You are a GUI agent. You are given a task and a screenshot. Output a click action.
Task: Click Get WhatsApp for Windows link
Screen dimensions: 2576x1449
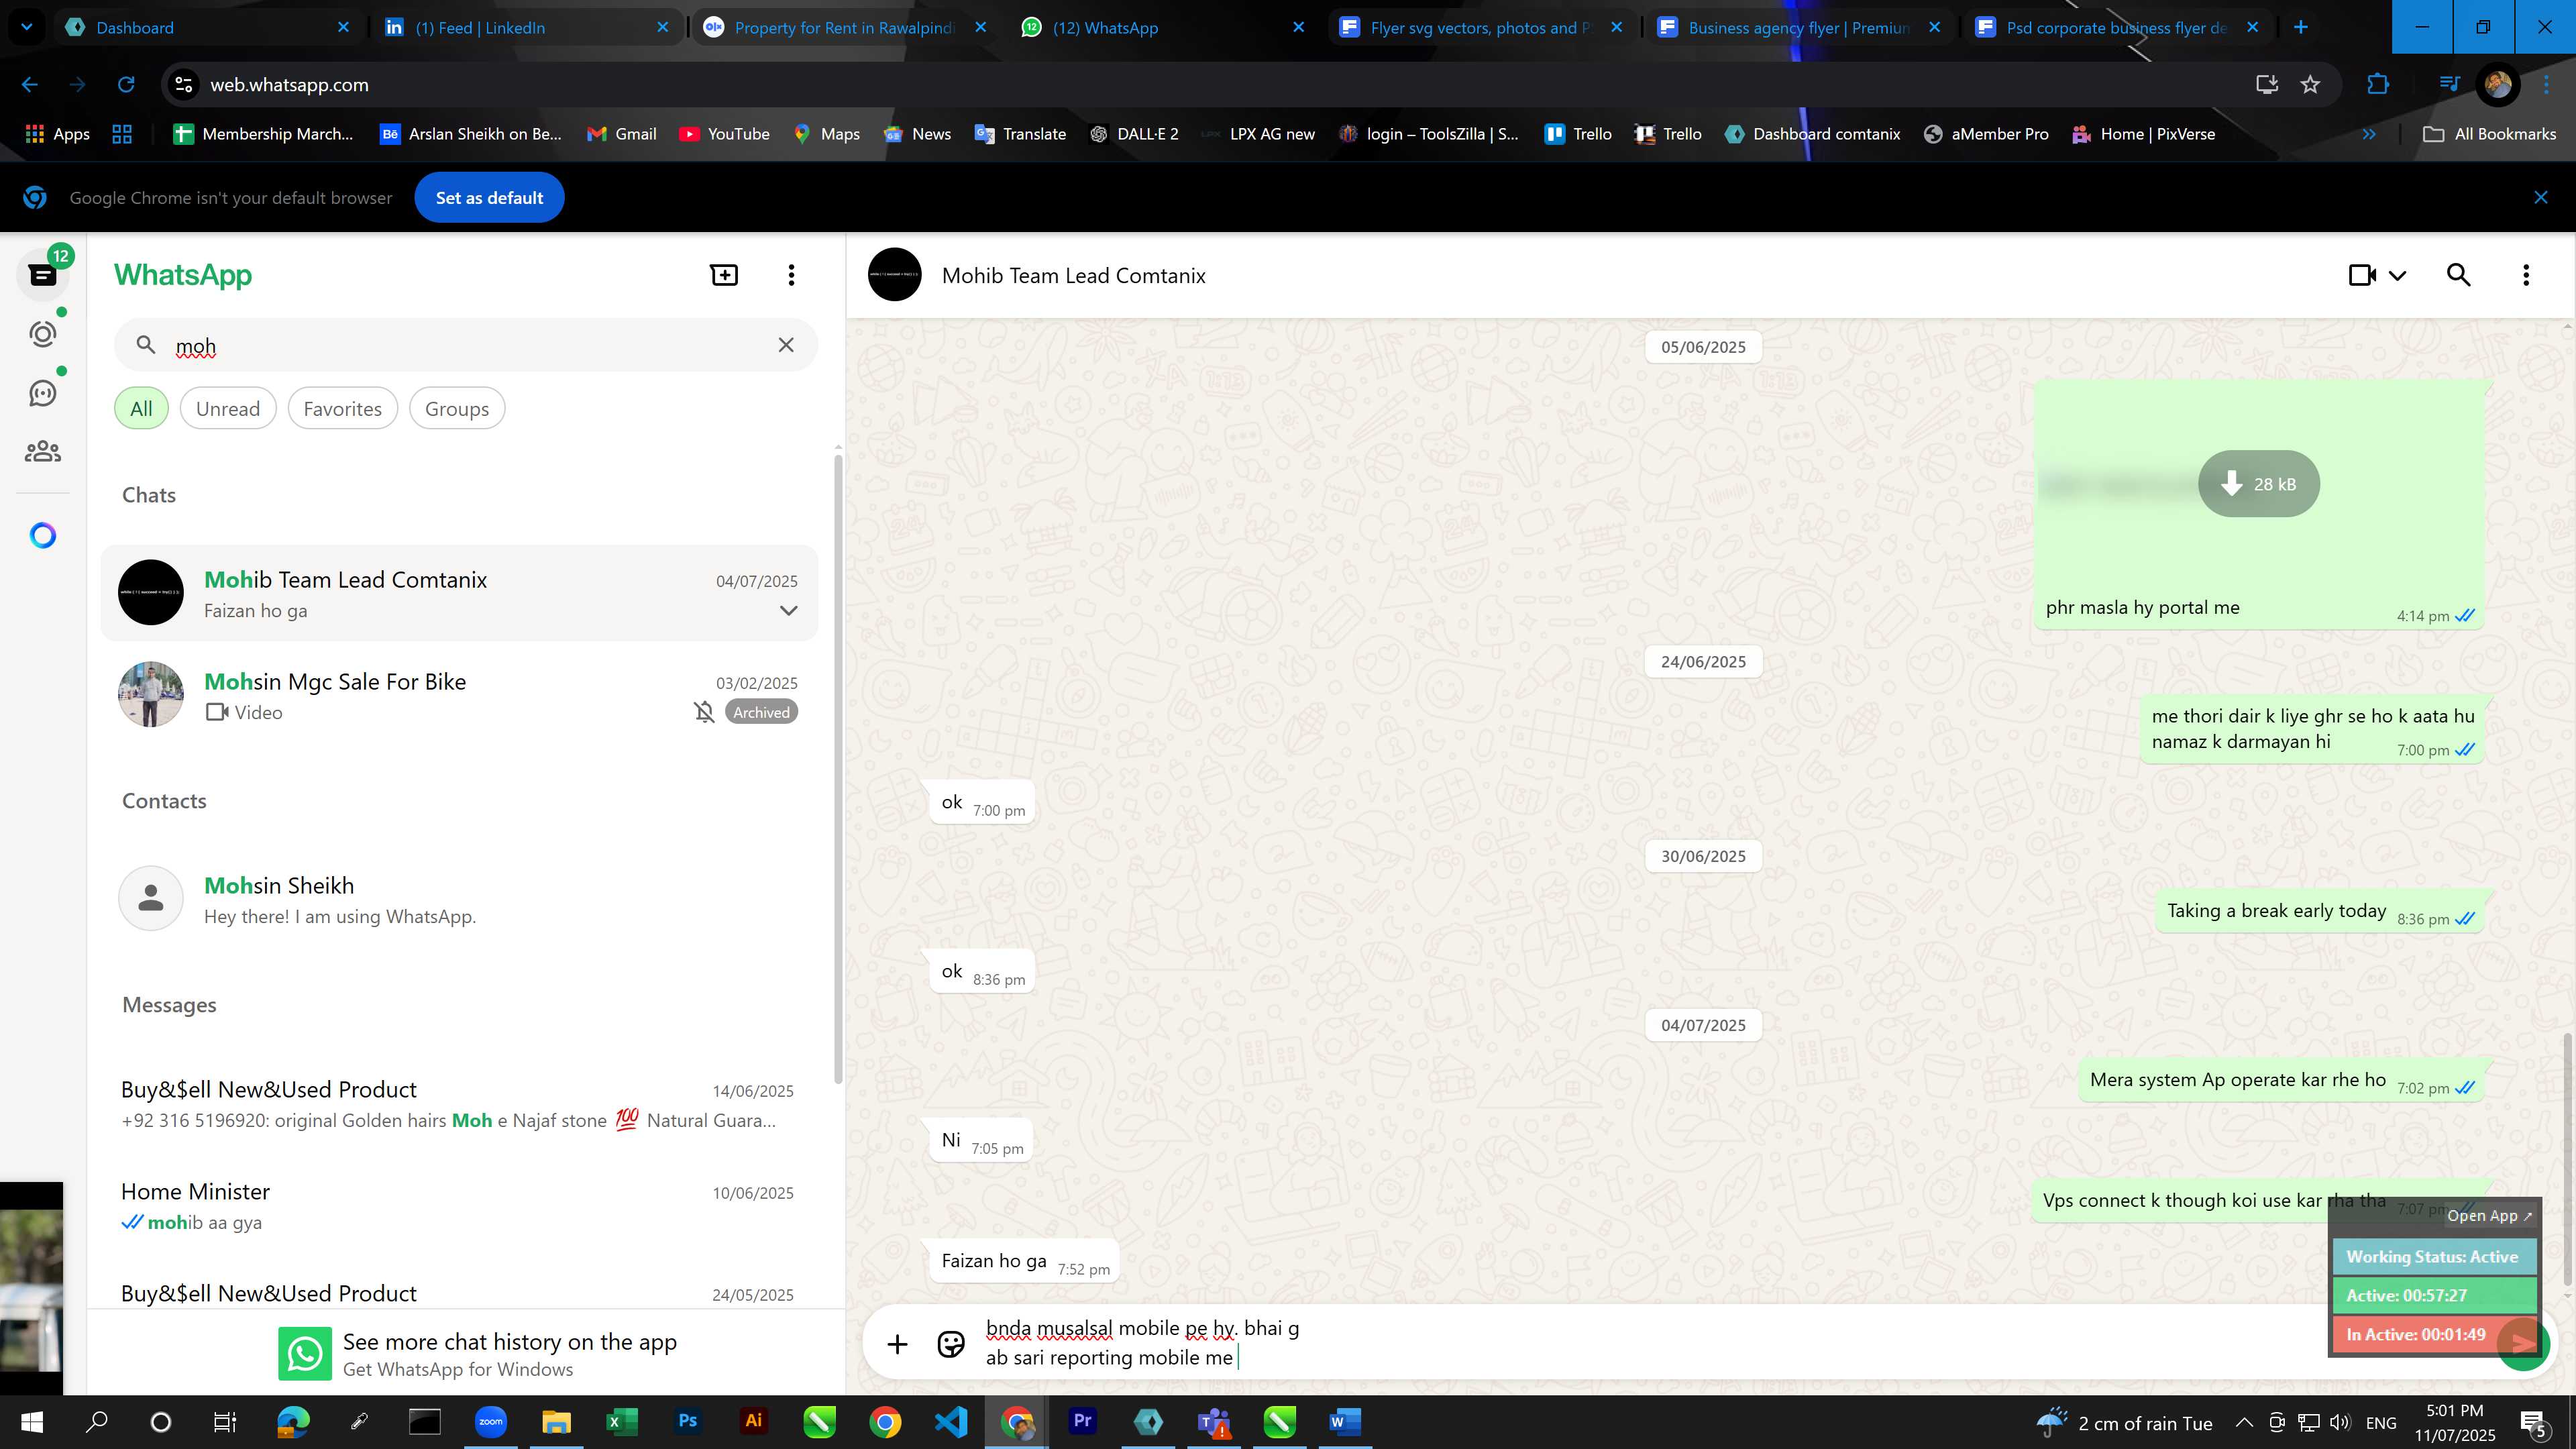pos(458,1369)
